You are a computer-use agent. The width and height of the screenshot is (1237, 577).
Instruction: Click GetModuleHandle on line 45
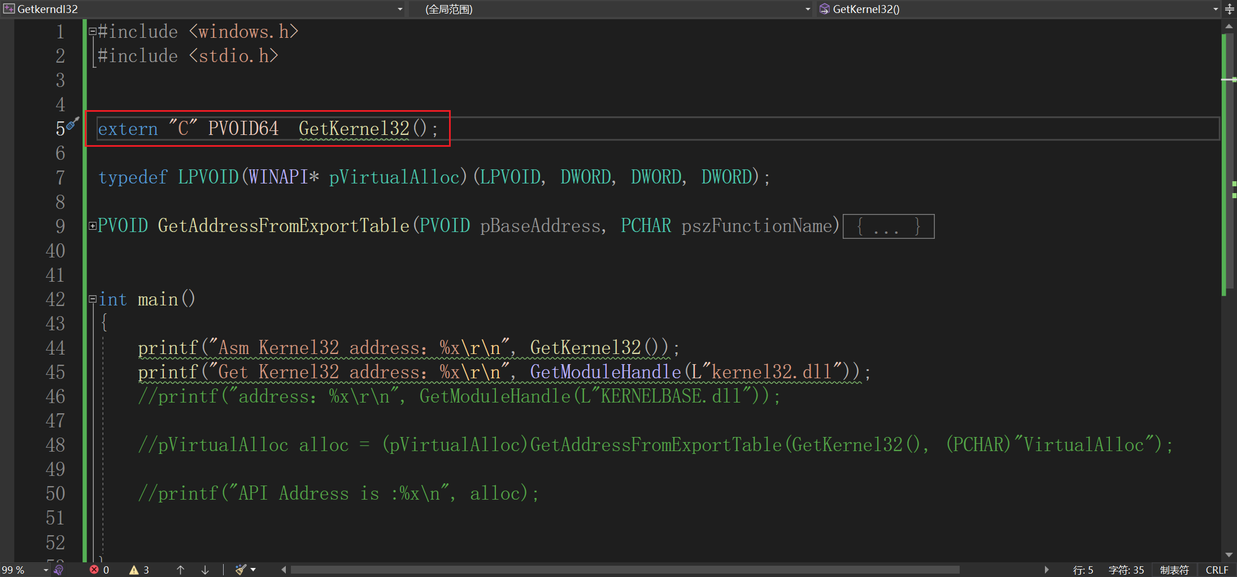606,372
